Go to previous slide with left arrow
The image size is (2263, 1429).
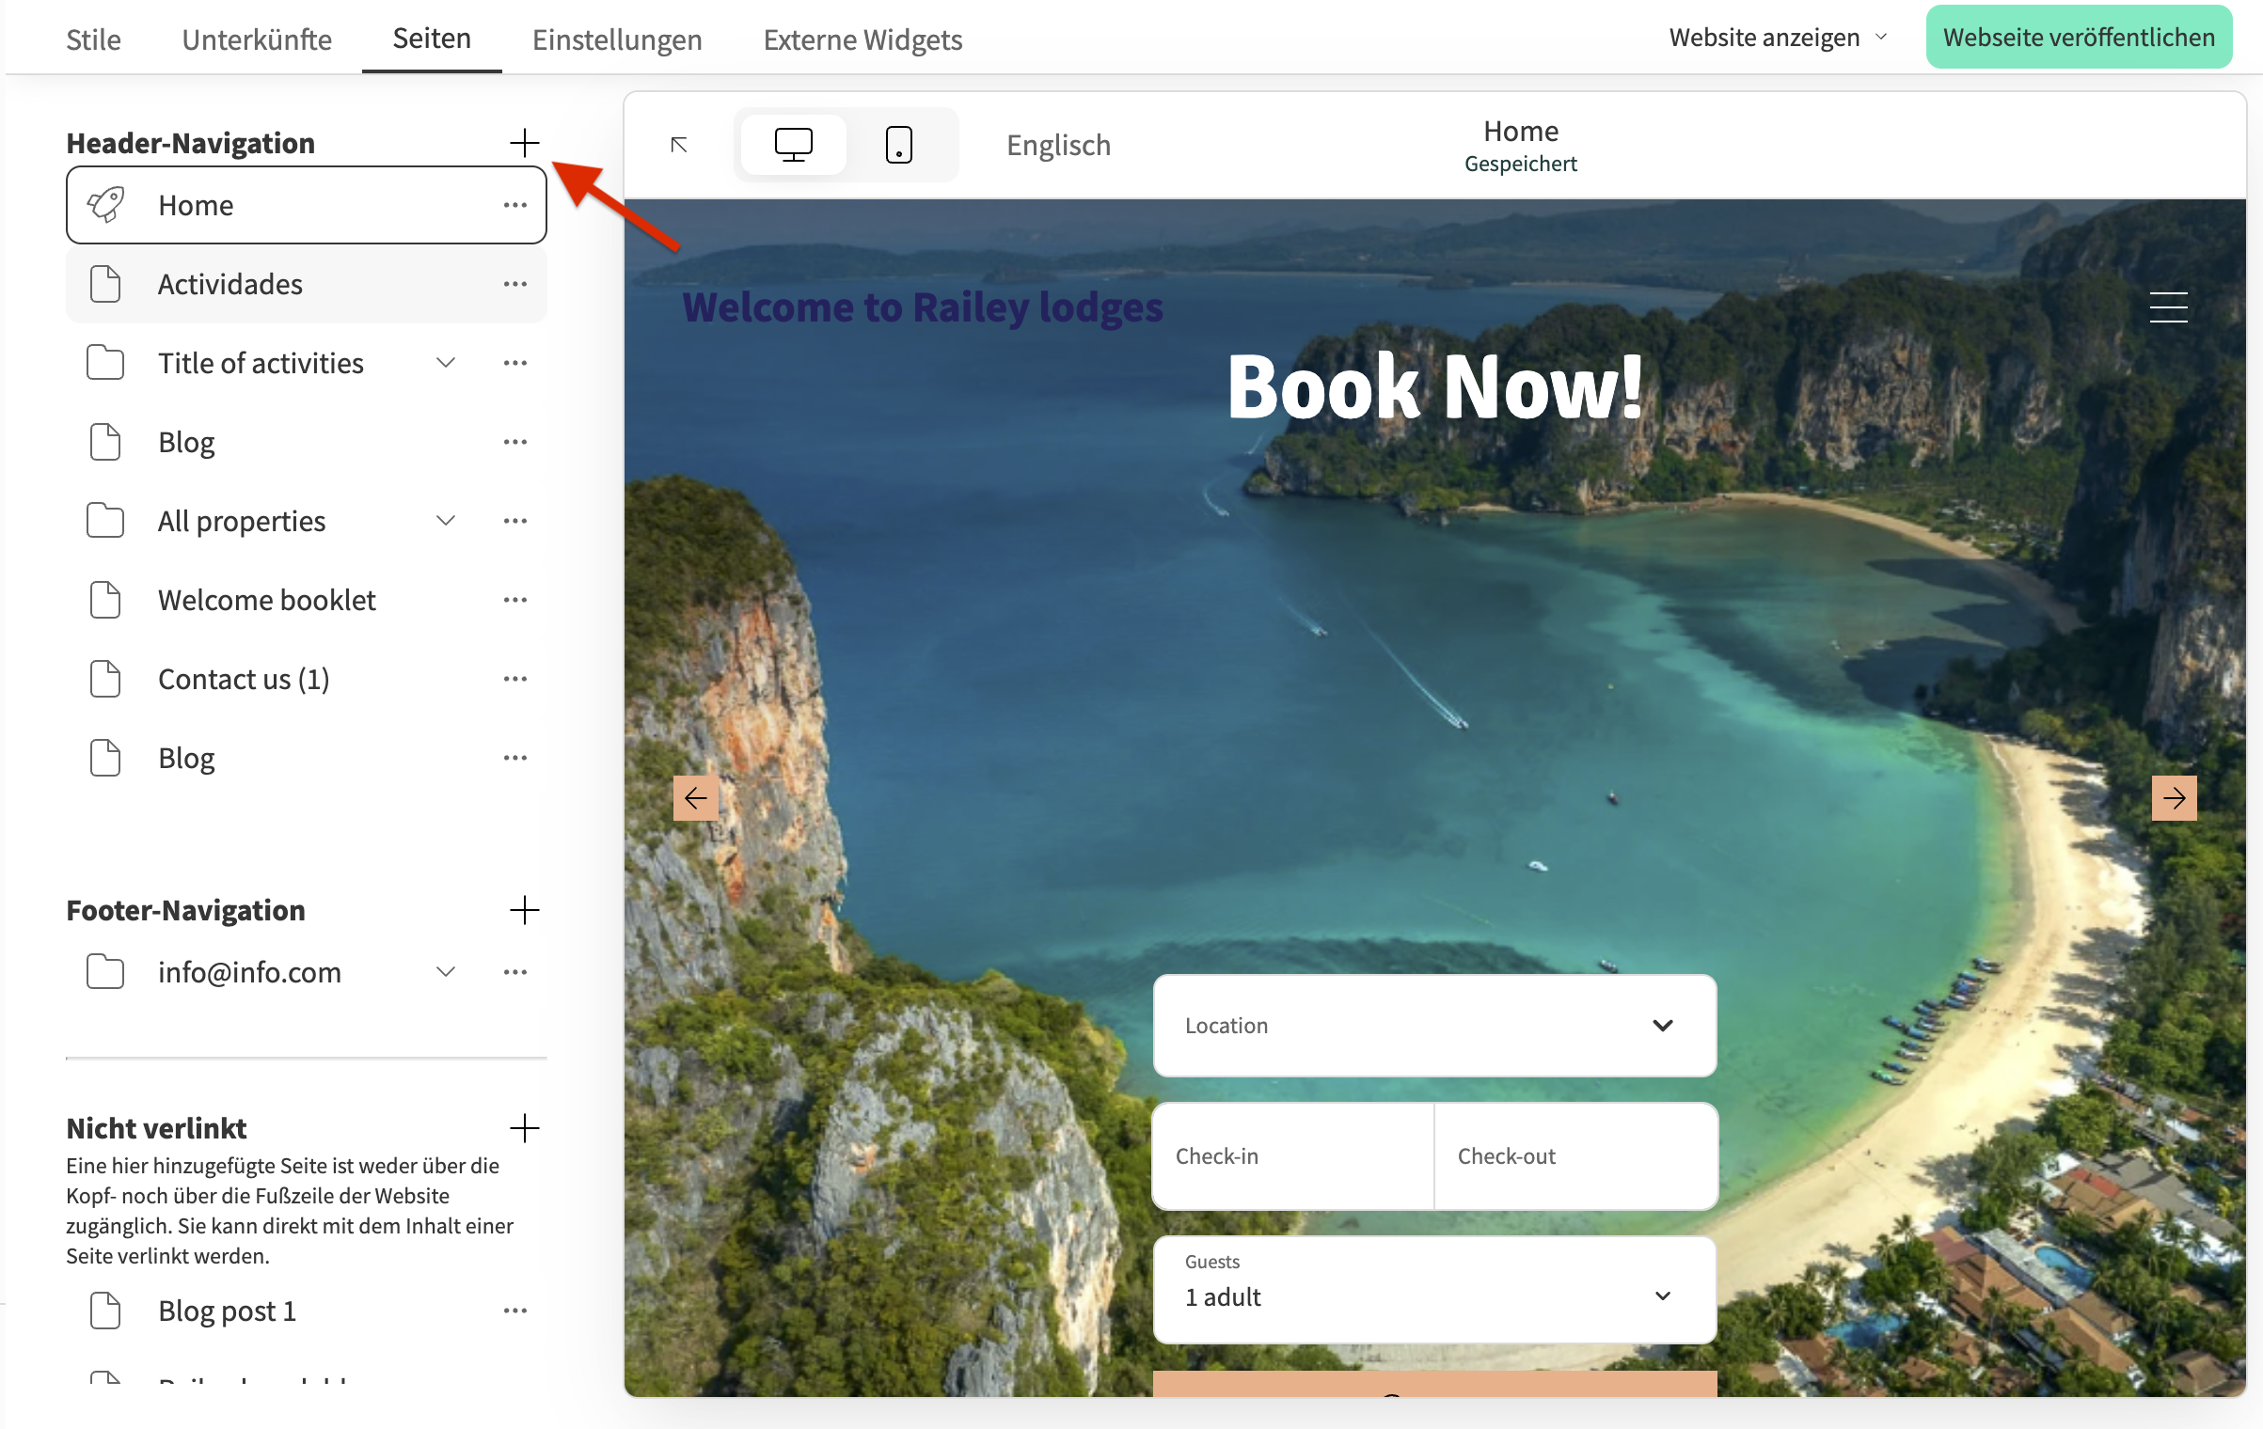tap(696, 798)
